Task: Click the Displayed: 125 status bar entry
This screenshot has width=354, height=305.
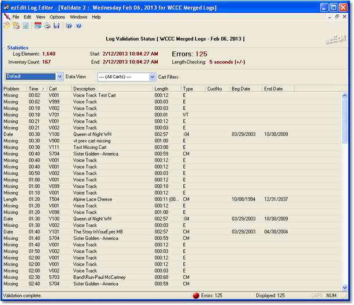Action: 270,296
